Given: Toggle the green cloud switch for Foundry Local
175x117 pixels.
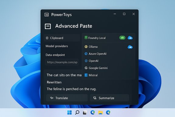Looking at the screenshot, I should tap(122, 38).
